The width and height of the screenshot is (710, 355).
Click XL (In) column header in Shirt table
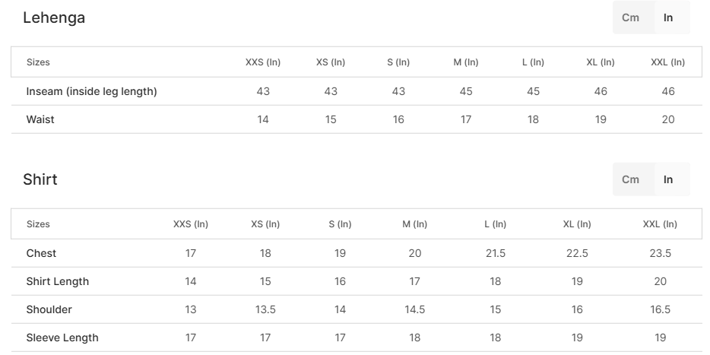click(x=577, y=224)
